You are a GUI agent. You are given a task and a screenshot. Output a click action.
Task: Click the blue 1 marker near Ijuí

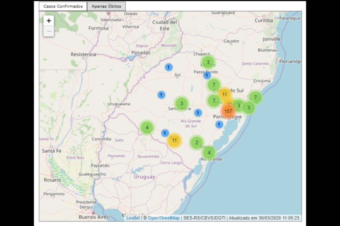click(169, 67)
